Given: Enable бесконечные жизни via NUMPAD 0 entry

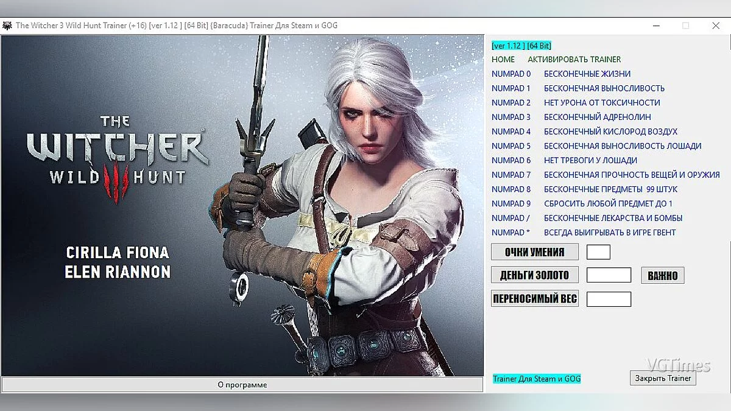Looking at the screenshot, I should [x=582, y=73].
